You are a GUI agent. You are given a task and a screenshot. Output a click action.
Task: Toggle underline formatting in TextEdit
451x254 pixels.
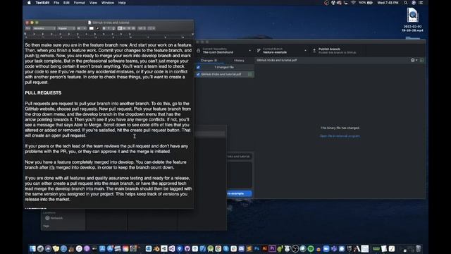(x=113, y=28)
